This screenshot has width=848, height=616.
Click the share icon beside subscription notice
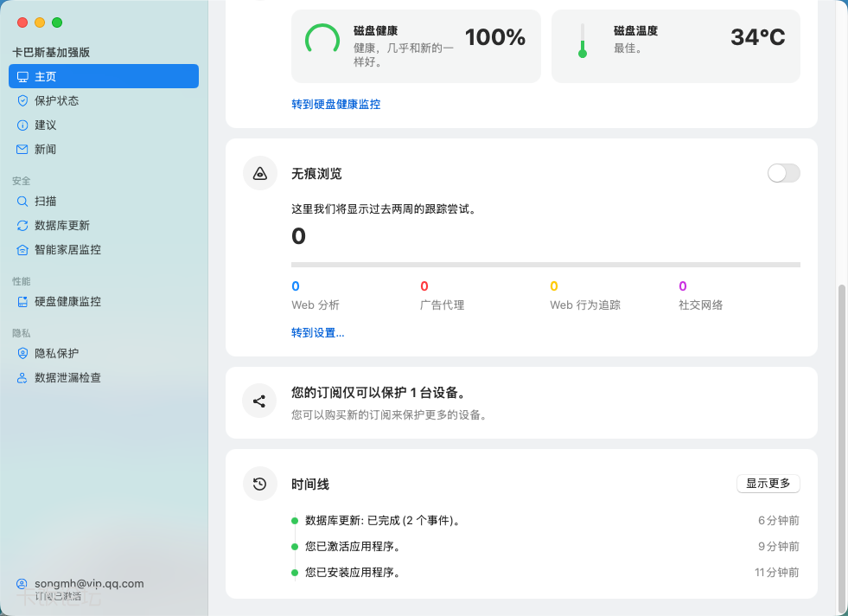coord(259,401)
